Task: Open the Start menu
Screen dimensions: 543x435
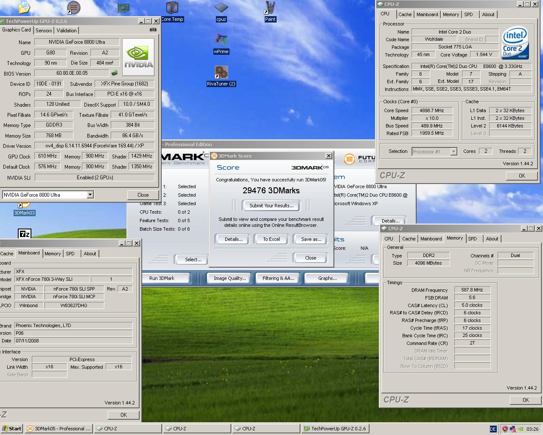Action: click(12, 429)
